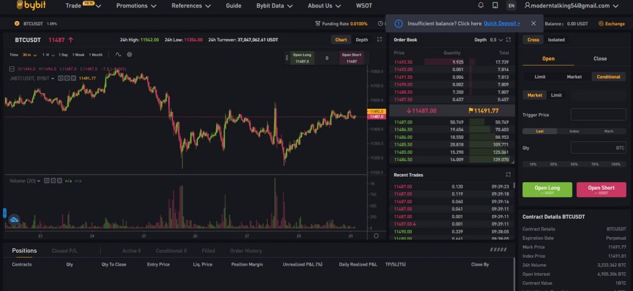Open the chart indicators icon
633x291 pixels.
[x=118, y=55]
